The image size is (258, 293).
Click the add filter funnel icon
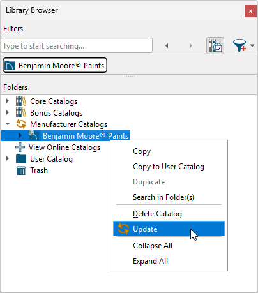tap(239, 45)
